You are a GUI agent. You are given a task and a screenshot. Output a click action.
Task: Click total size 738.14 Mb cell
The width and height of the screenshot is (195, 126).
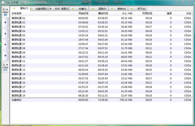(x=126, y=100)
